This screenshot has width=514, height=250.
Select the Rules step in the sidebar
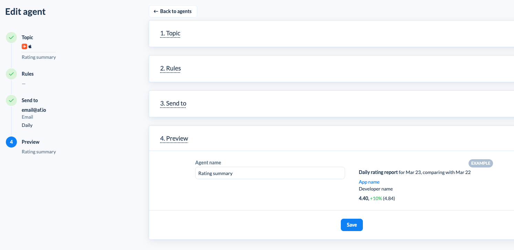click(28, 74)
